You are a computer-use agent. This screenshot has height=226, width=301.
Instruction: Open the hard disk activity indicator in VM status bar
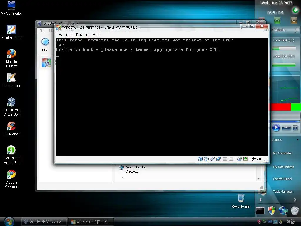[x=200, y=159]
